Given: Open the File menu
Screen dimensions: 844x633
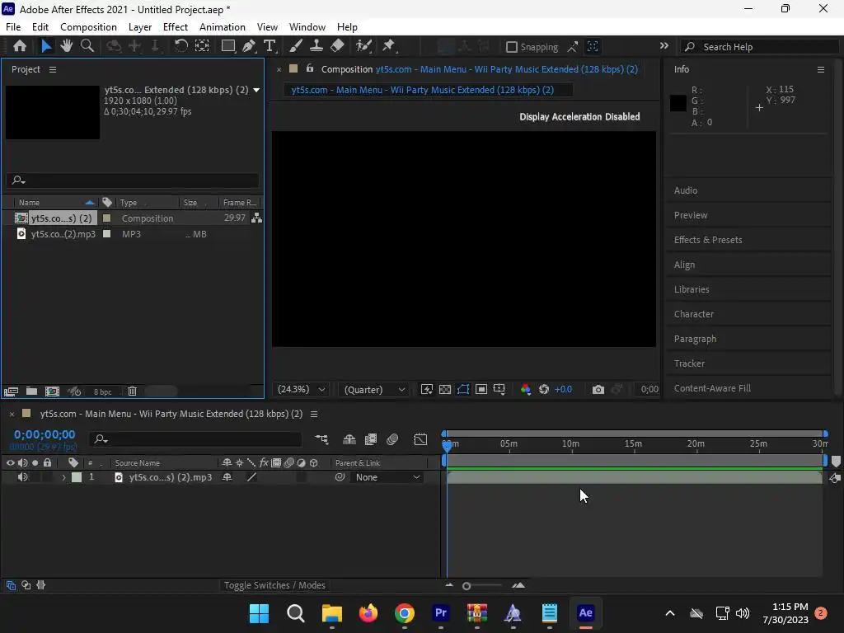Looking at the screenshot, I should pos(13,27).
